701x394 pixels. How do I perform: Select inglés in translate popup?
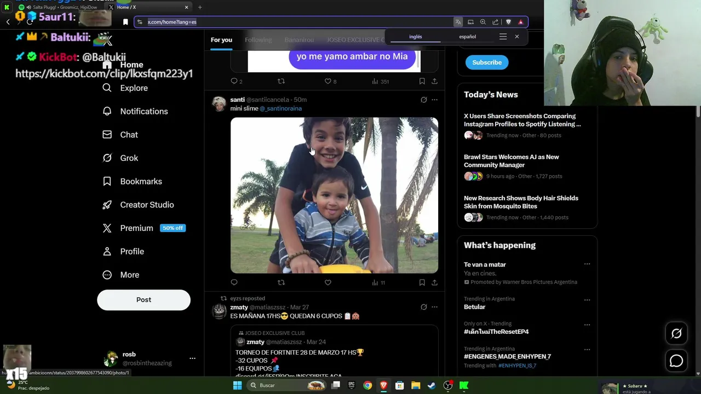416,37
